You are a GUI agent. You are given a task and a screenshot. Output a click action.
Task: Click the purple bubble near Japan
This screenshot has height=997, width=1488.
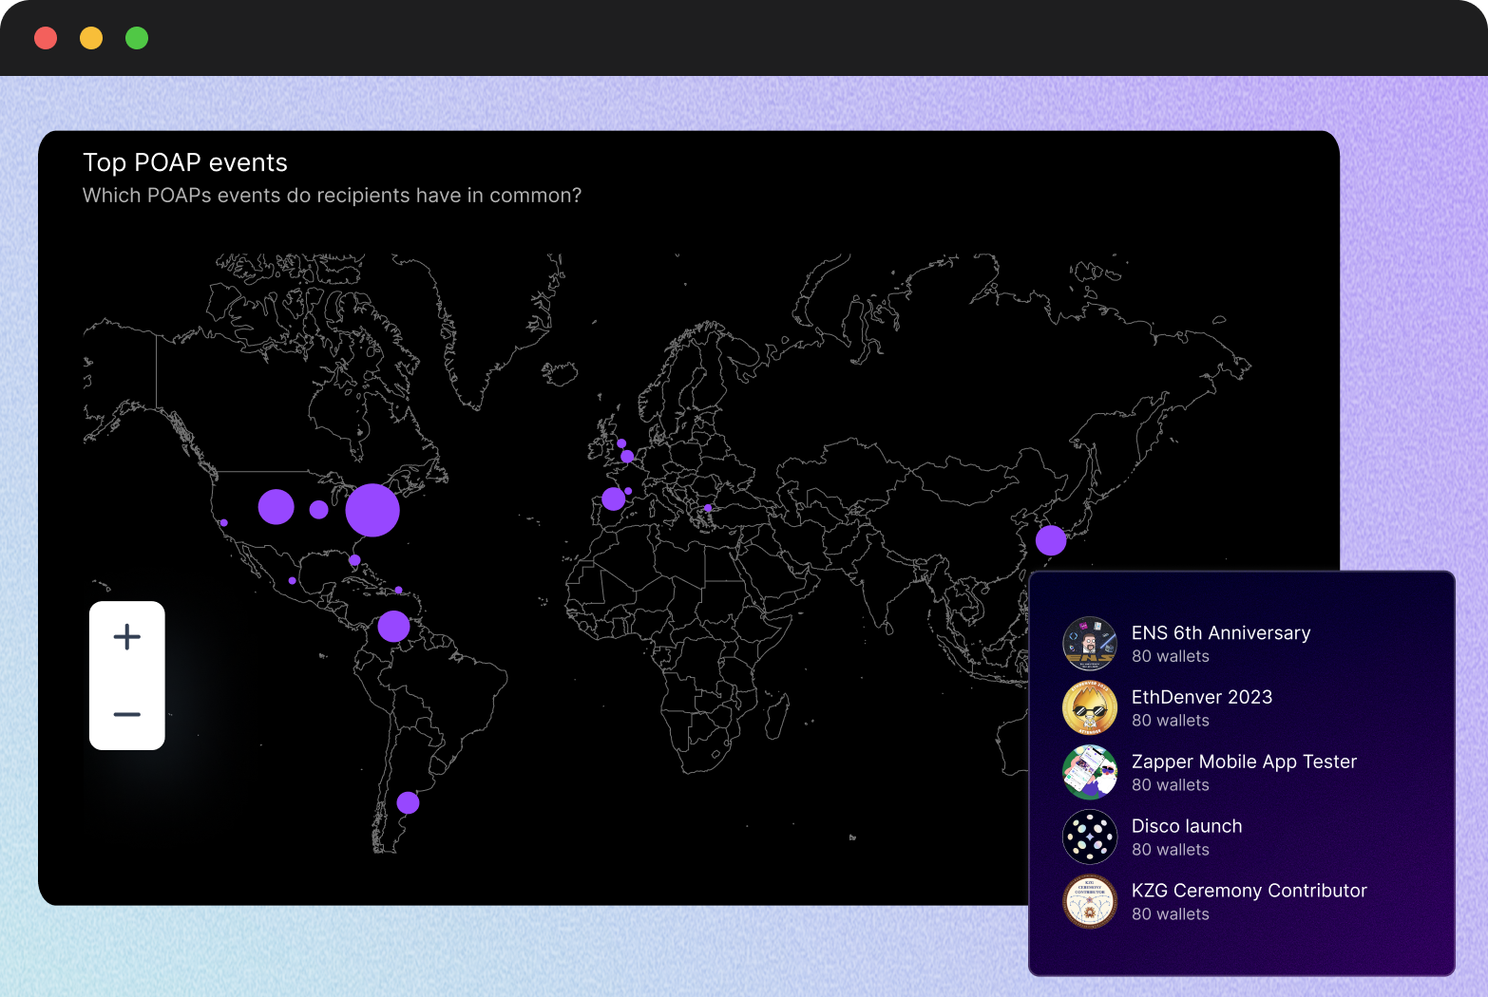[x=1052, y=540]
